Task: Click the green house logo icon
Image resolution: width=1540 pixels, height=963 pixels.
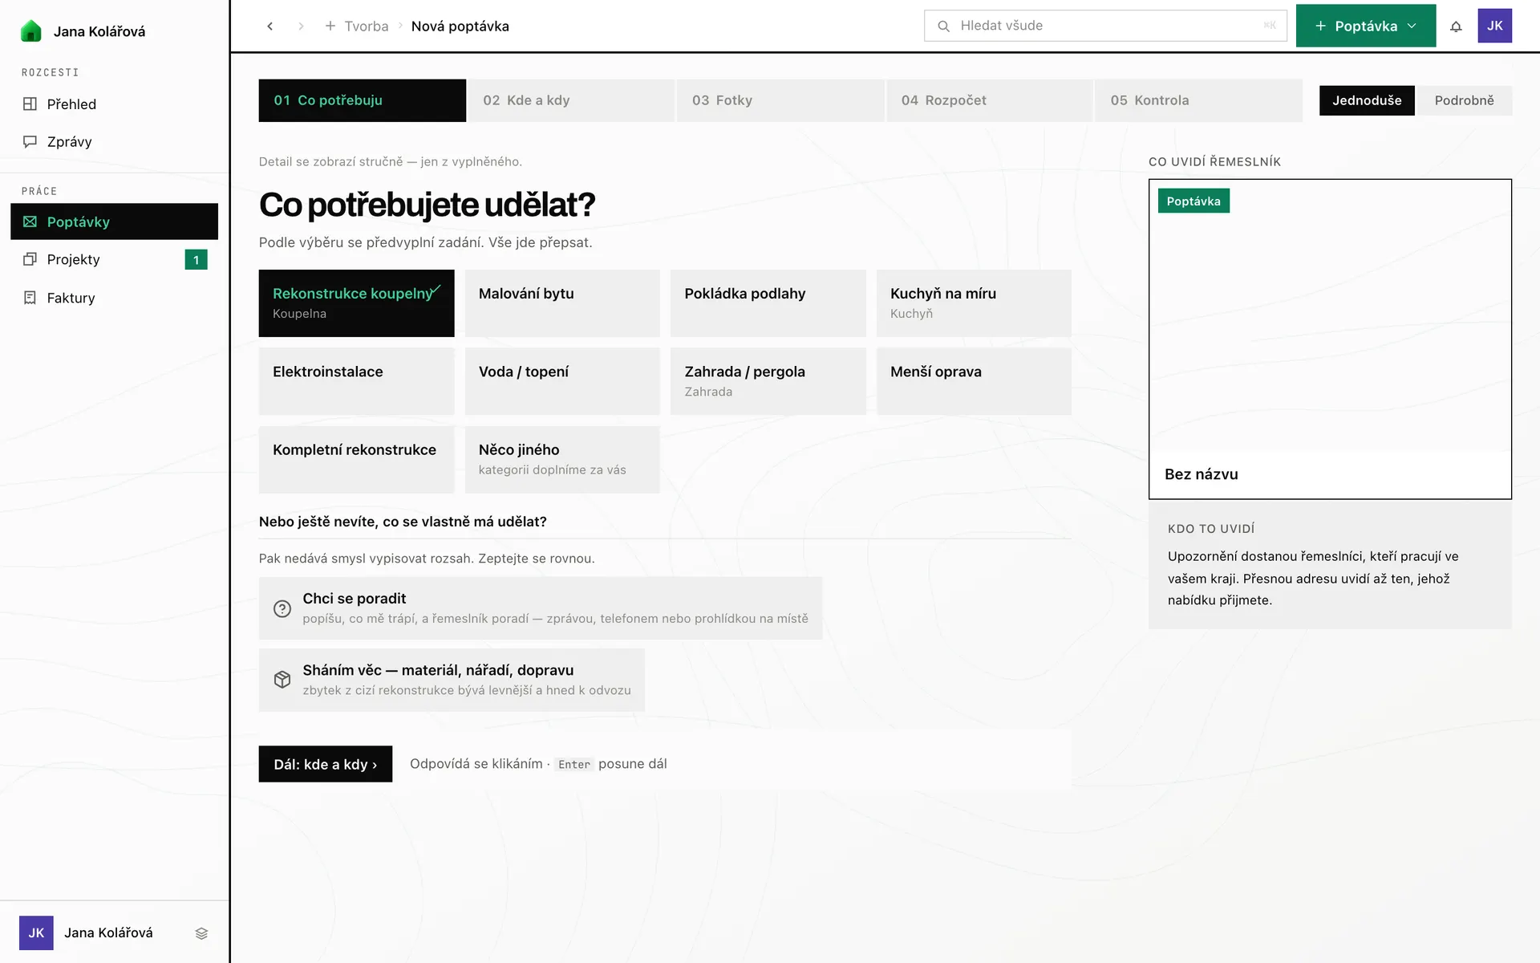Action: click(x=30, y=31)
